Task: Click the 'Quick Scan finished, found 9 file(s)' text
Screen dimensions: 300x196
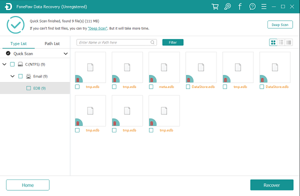Action: (x=64, y=21)
